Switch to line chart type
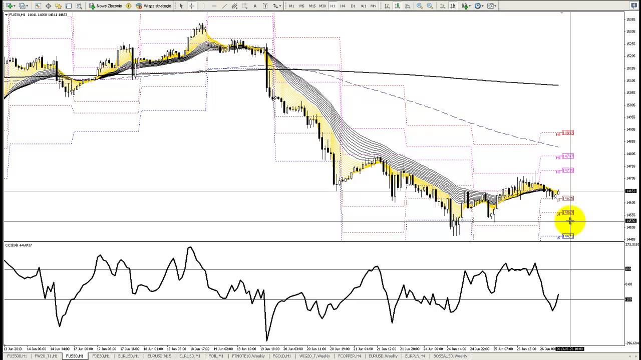This screenshot has height=360, width=641. point(408,6)
